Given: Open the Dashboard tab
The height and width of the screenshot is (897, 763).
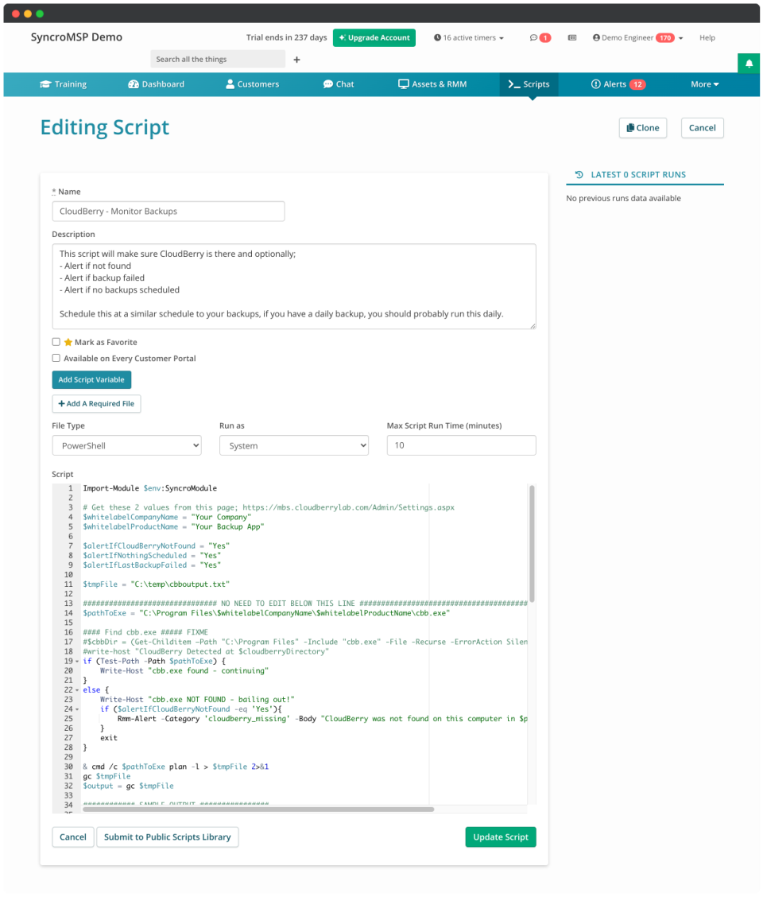Looking at the screenshot, I should point(156,84).
